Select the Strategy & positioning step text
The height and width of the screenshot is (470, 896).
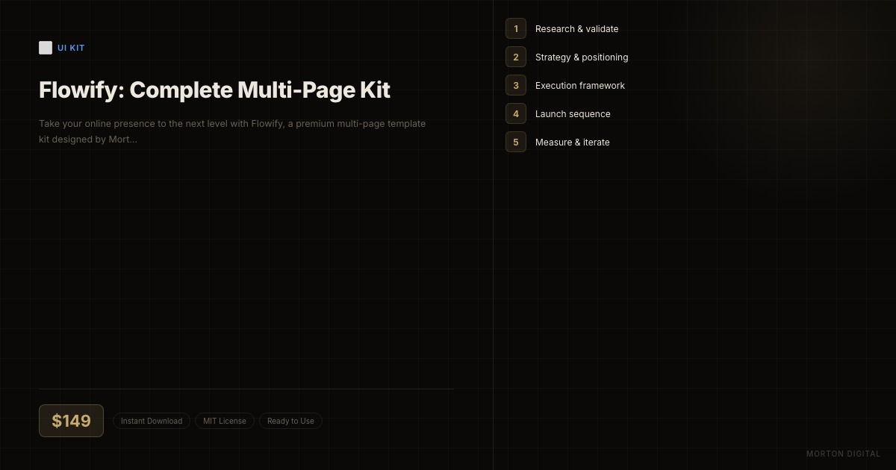point(582,57)
